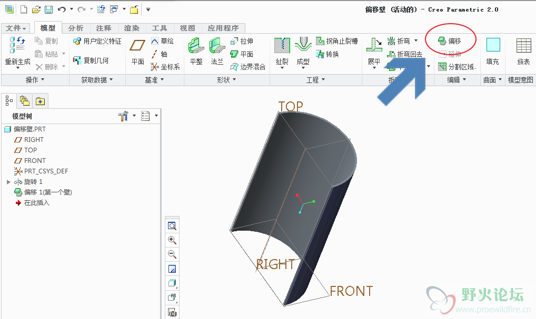
Task: Choose the 边界混合 boundary blend tool
Action: (x=248, y=67)
